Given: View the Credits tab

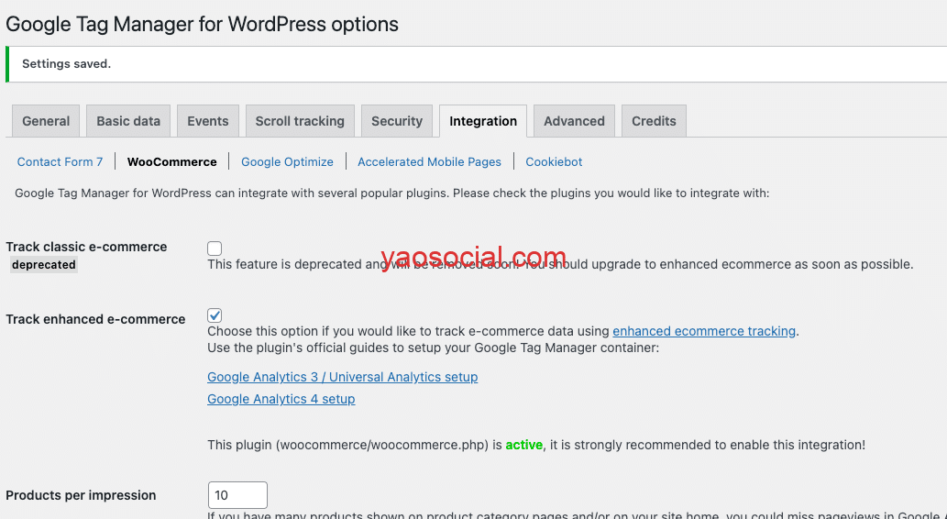Looking at the screenshot, I should pyautogui.click(x=654, y=121).
